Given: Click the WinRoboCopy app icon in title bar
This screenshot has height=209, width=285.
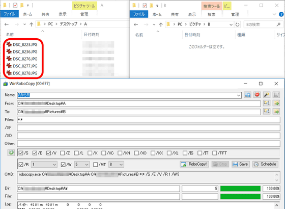Looking at the screenshot, I should tap(6, 84).
